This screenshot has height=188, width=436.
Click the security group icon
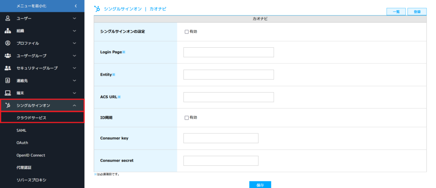coord(8,68)
